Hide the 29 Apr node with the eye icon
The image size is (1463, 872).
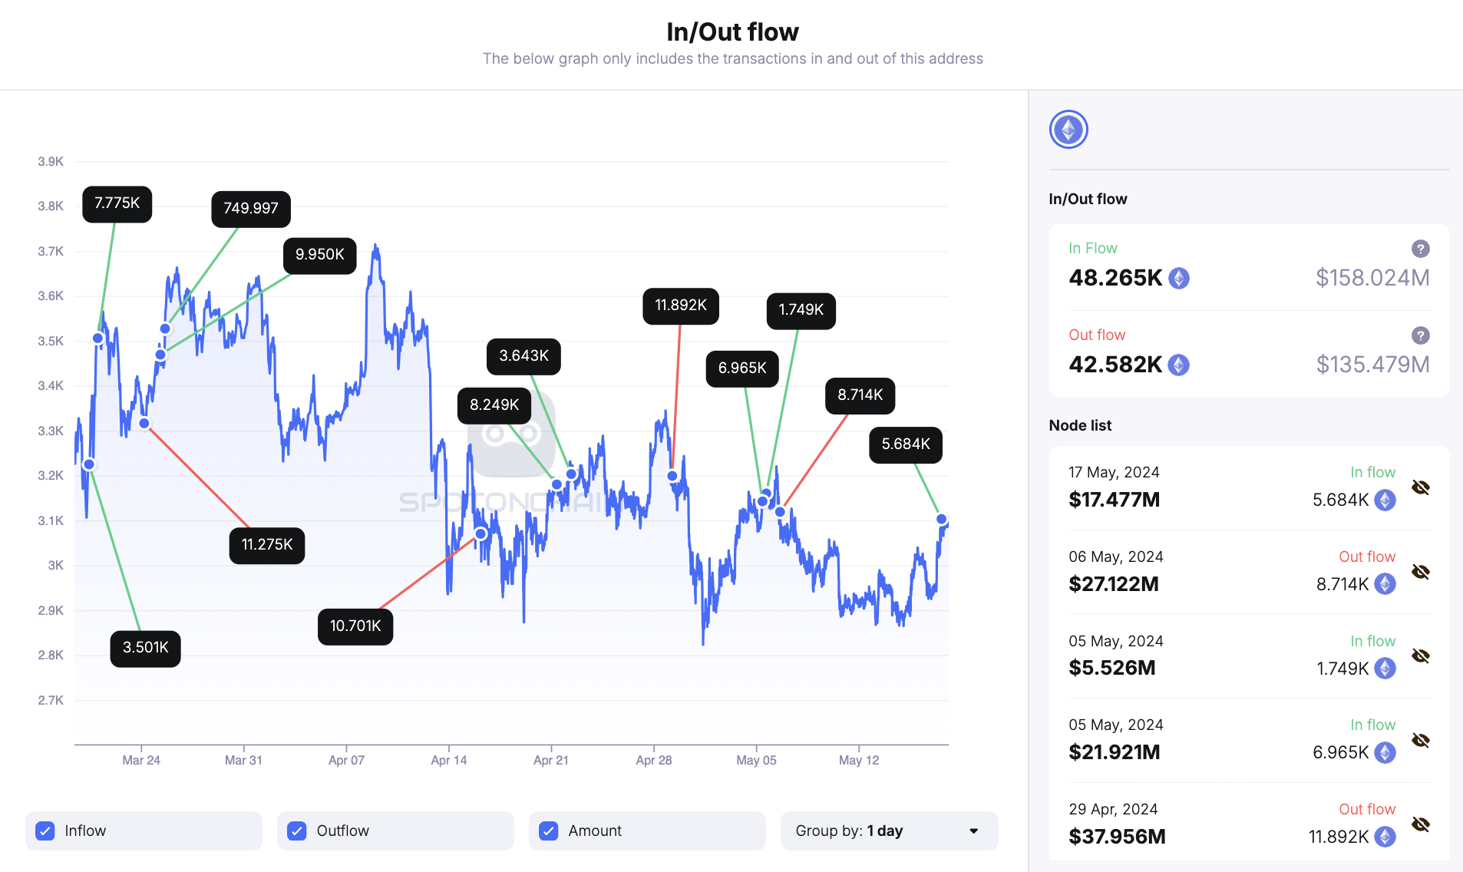(x=1421, y=824)
